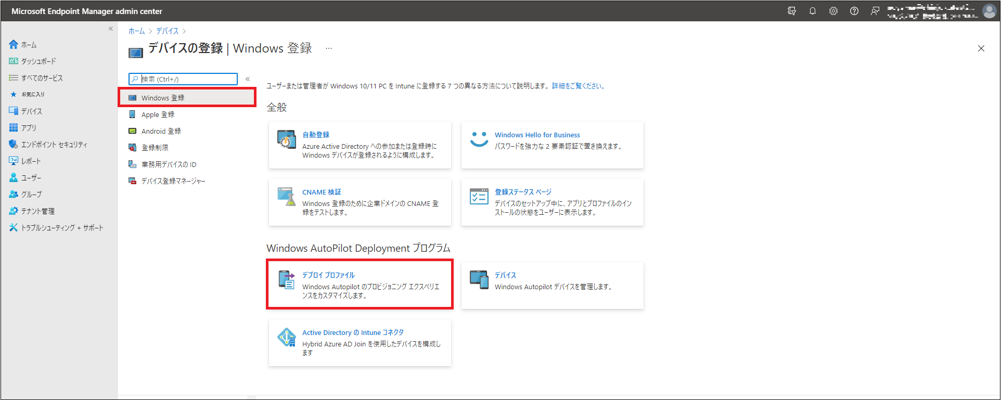Screen dimensions: 1001x400
Task: Close the device enrollment blade
Action: pyautogui.click(x=981, y=48)
